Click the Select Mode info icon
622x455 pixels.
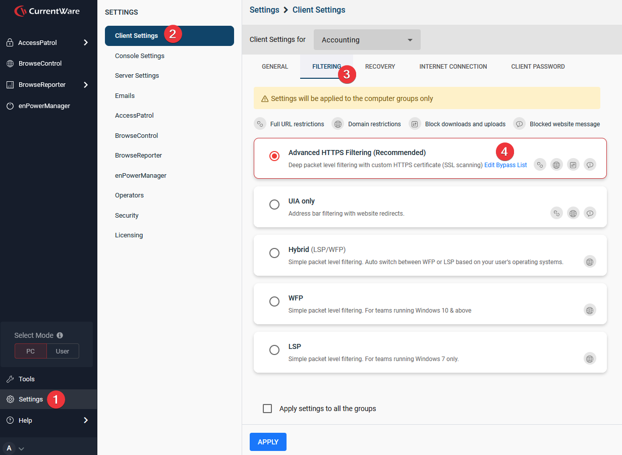click(x=60, y=335)
